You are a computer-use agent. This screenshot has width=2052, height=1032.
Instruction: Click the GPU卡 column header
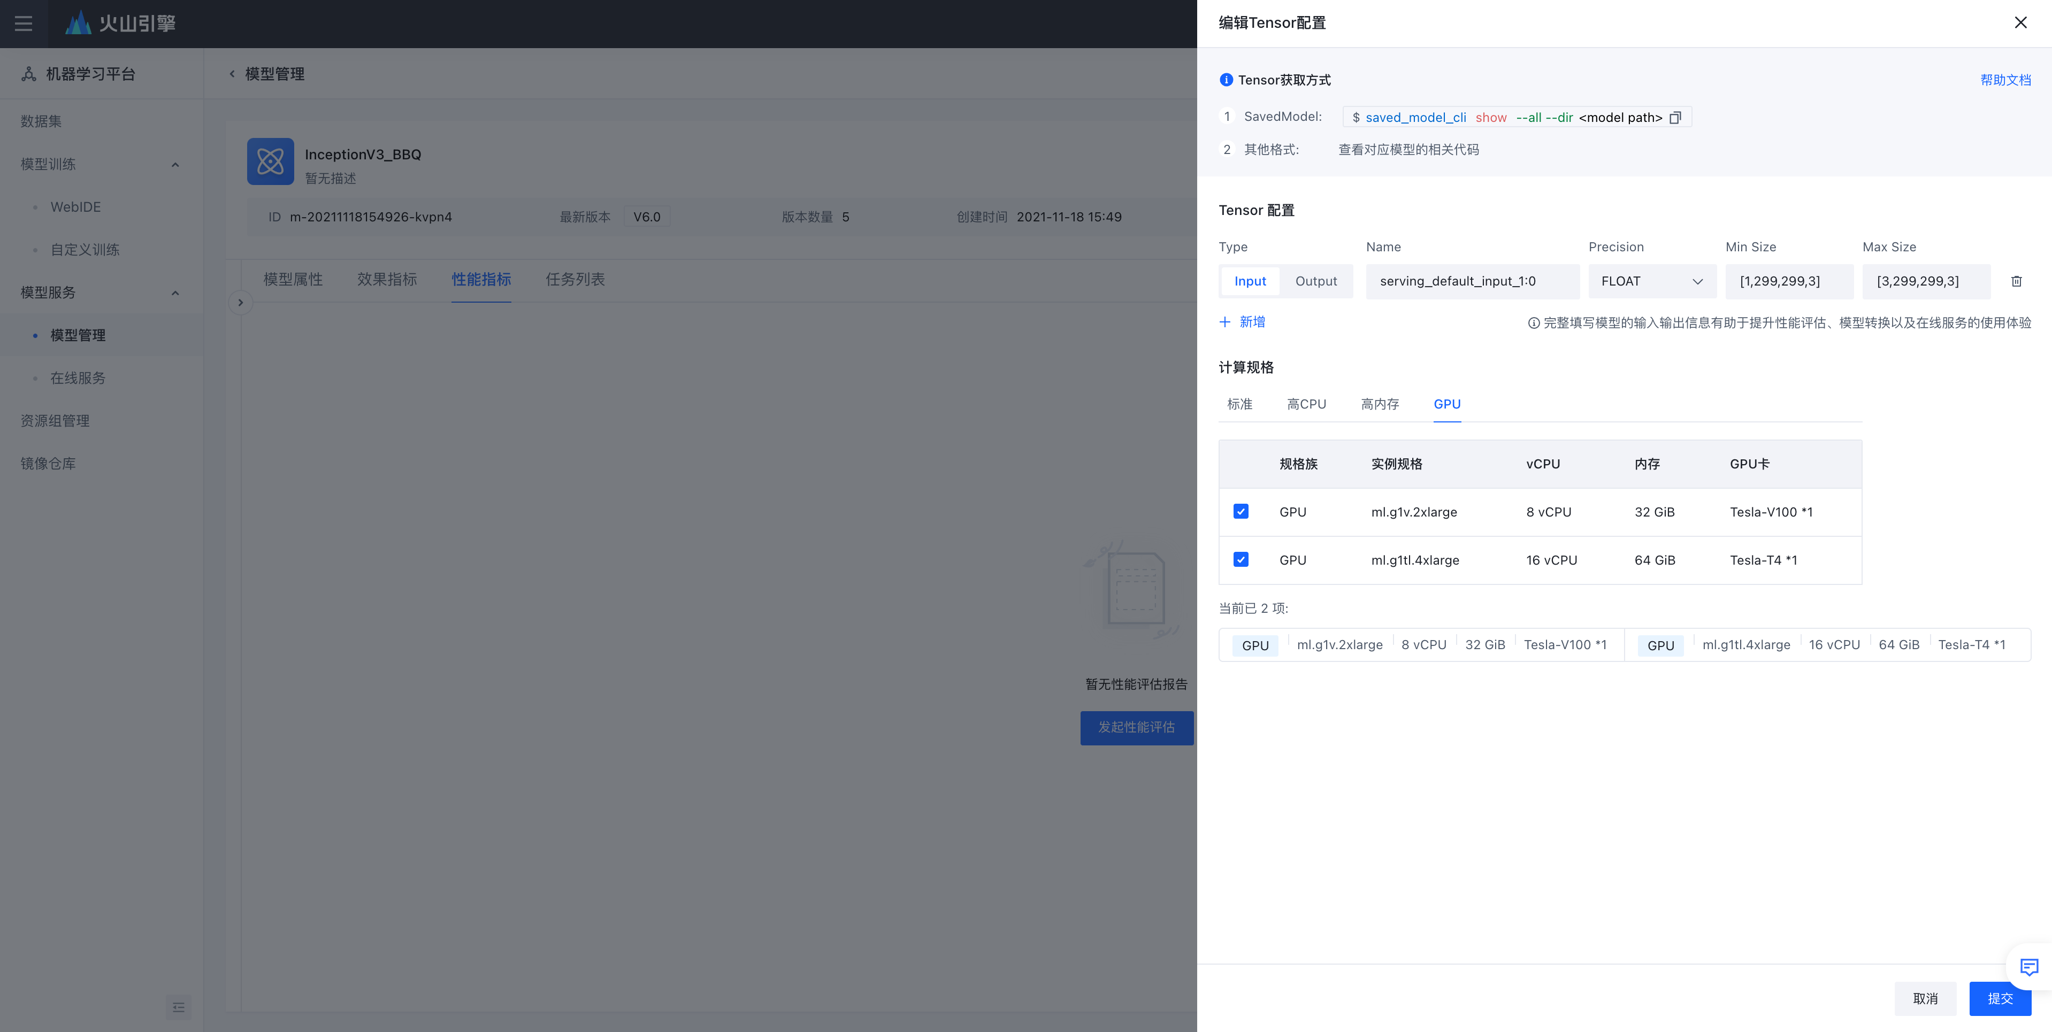pyautogui.click(x=1749, y=464)
